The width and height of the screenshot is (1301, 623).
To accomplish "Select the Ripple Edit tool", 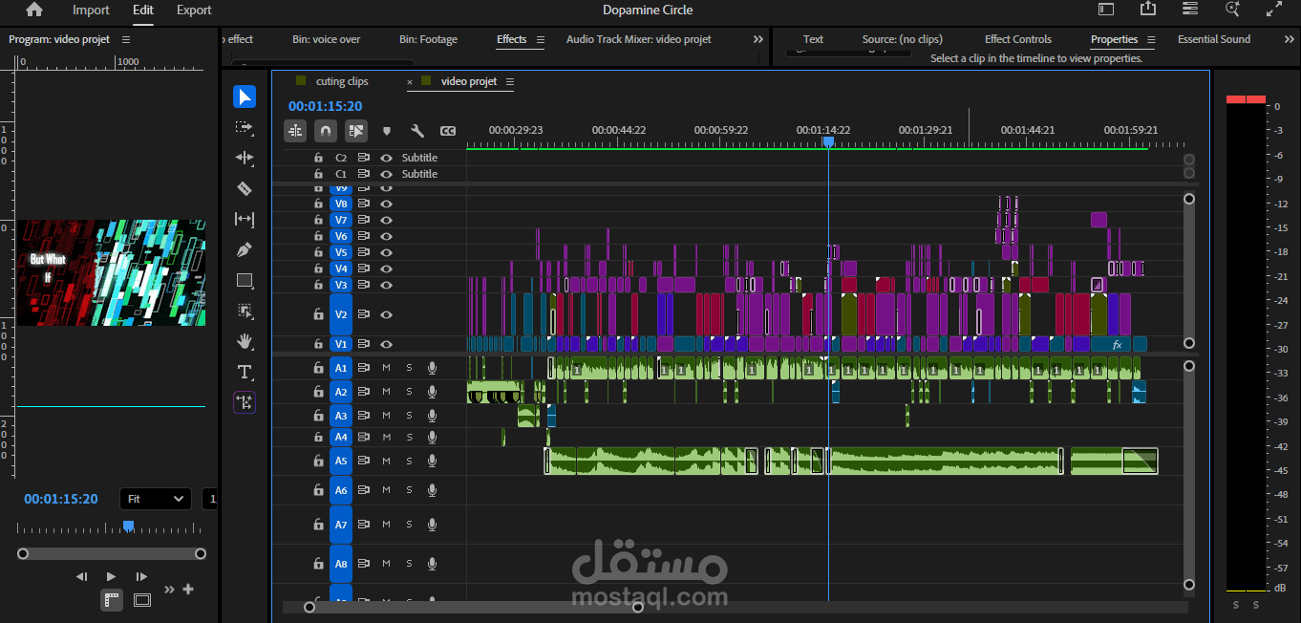I will point(245,158).
